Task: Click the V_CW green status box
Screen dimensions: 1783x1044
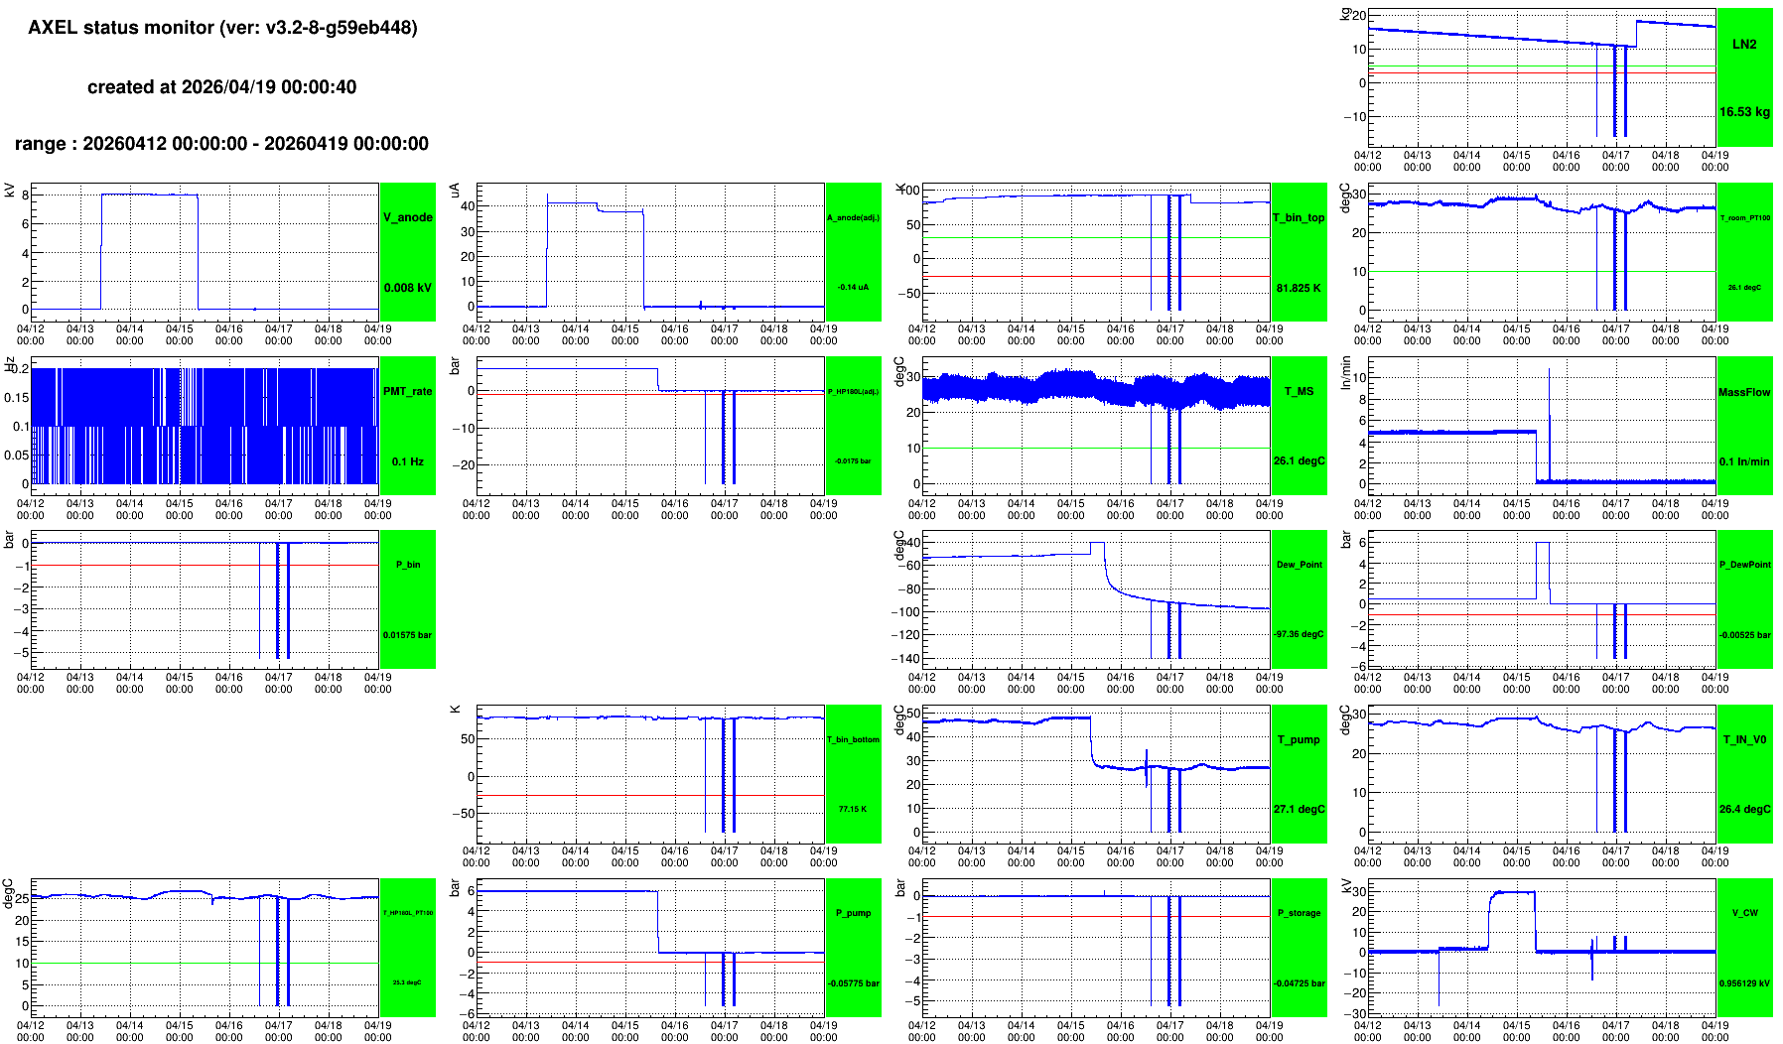Action: (x=1744, y=948)
